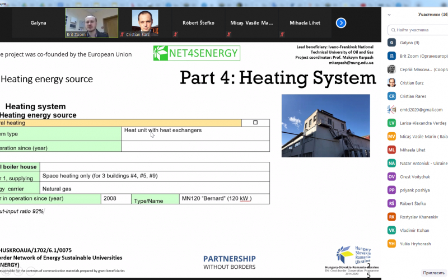448x280 pixels.
Task: Select Nazar Antoniuk - Ukraine in list
Action: click(424, 164)
